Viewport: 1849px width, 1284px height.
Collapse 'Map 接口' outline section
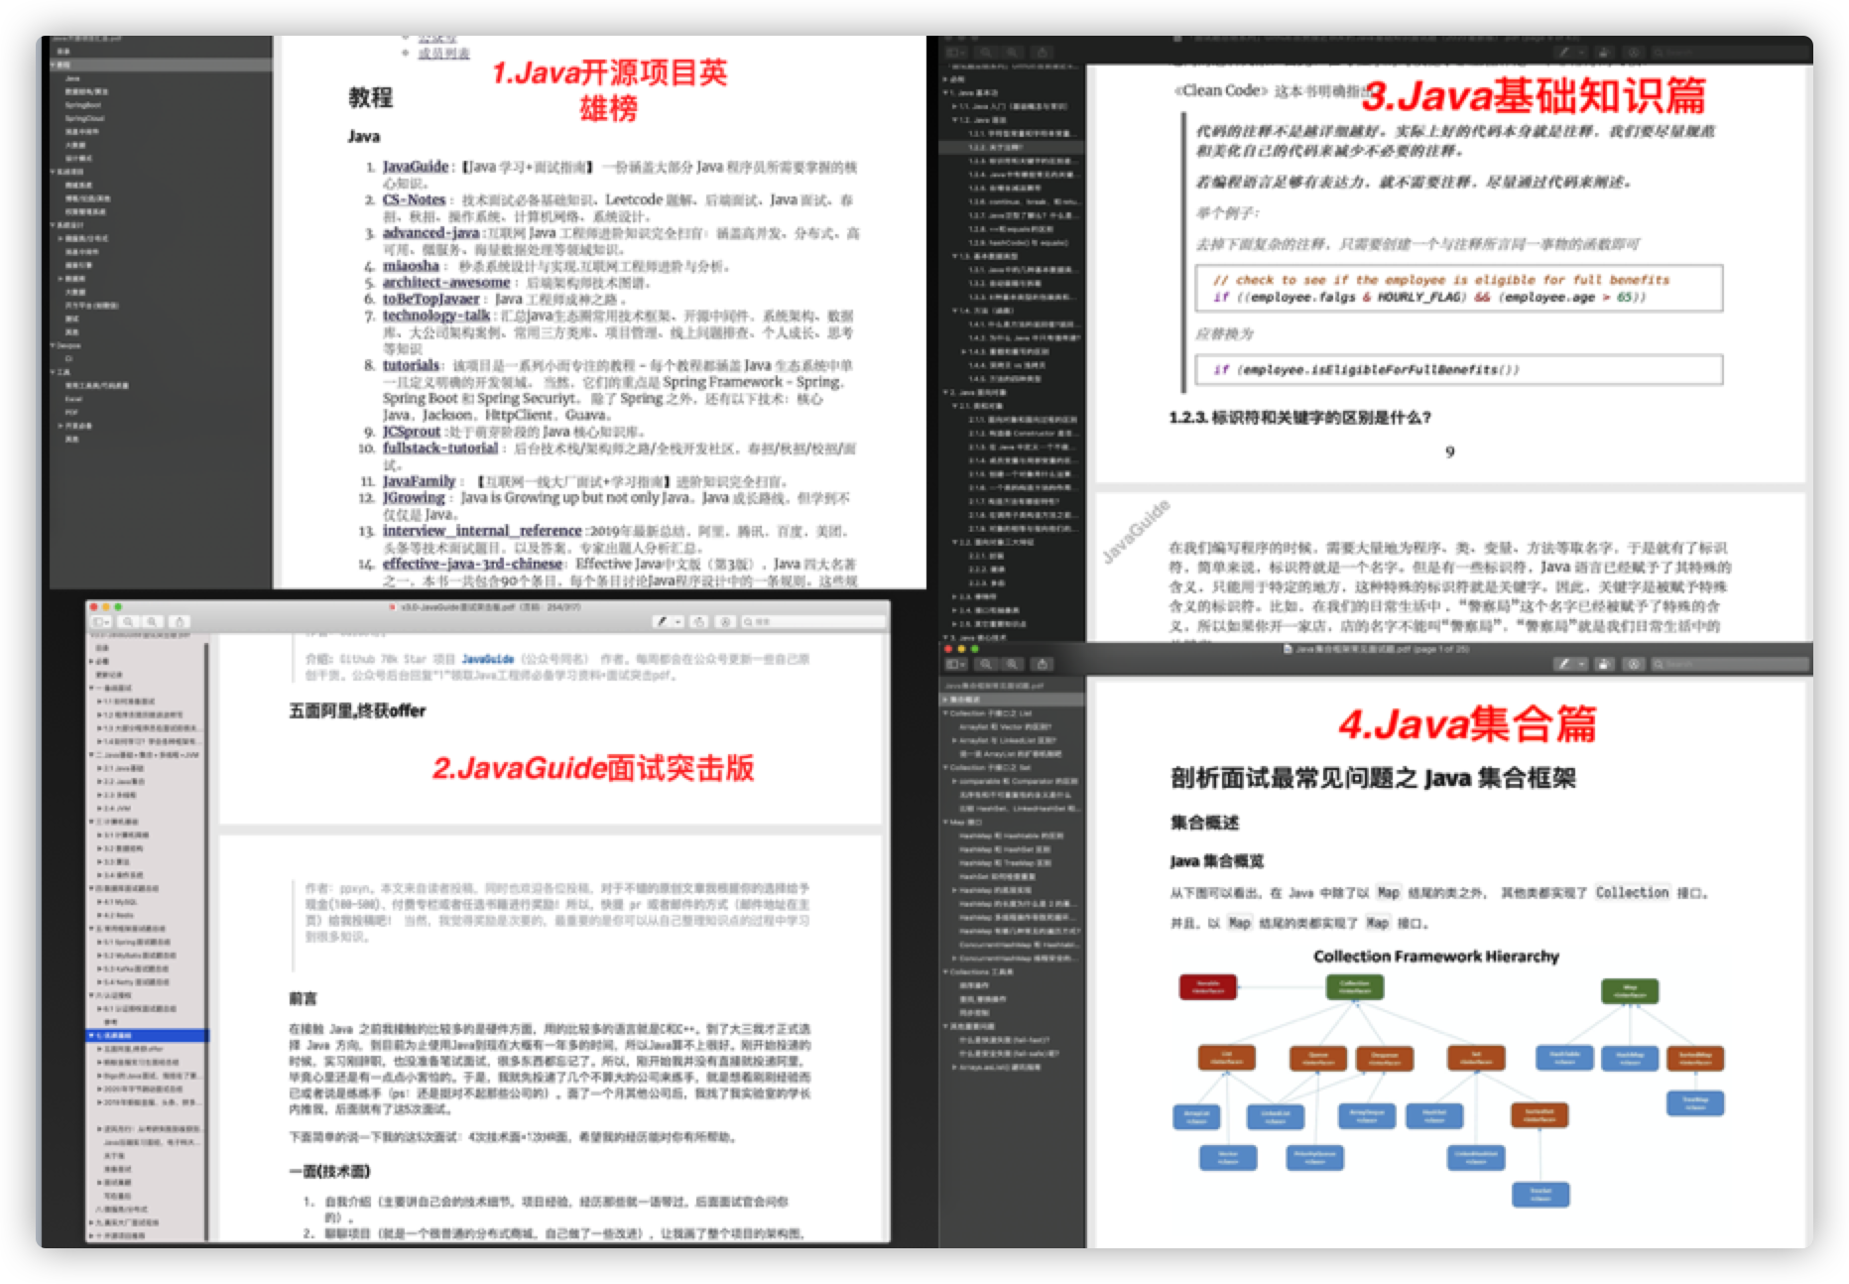pos(945,823)
